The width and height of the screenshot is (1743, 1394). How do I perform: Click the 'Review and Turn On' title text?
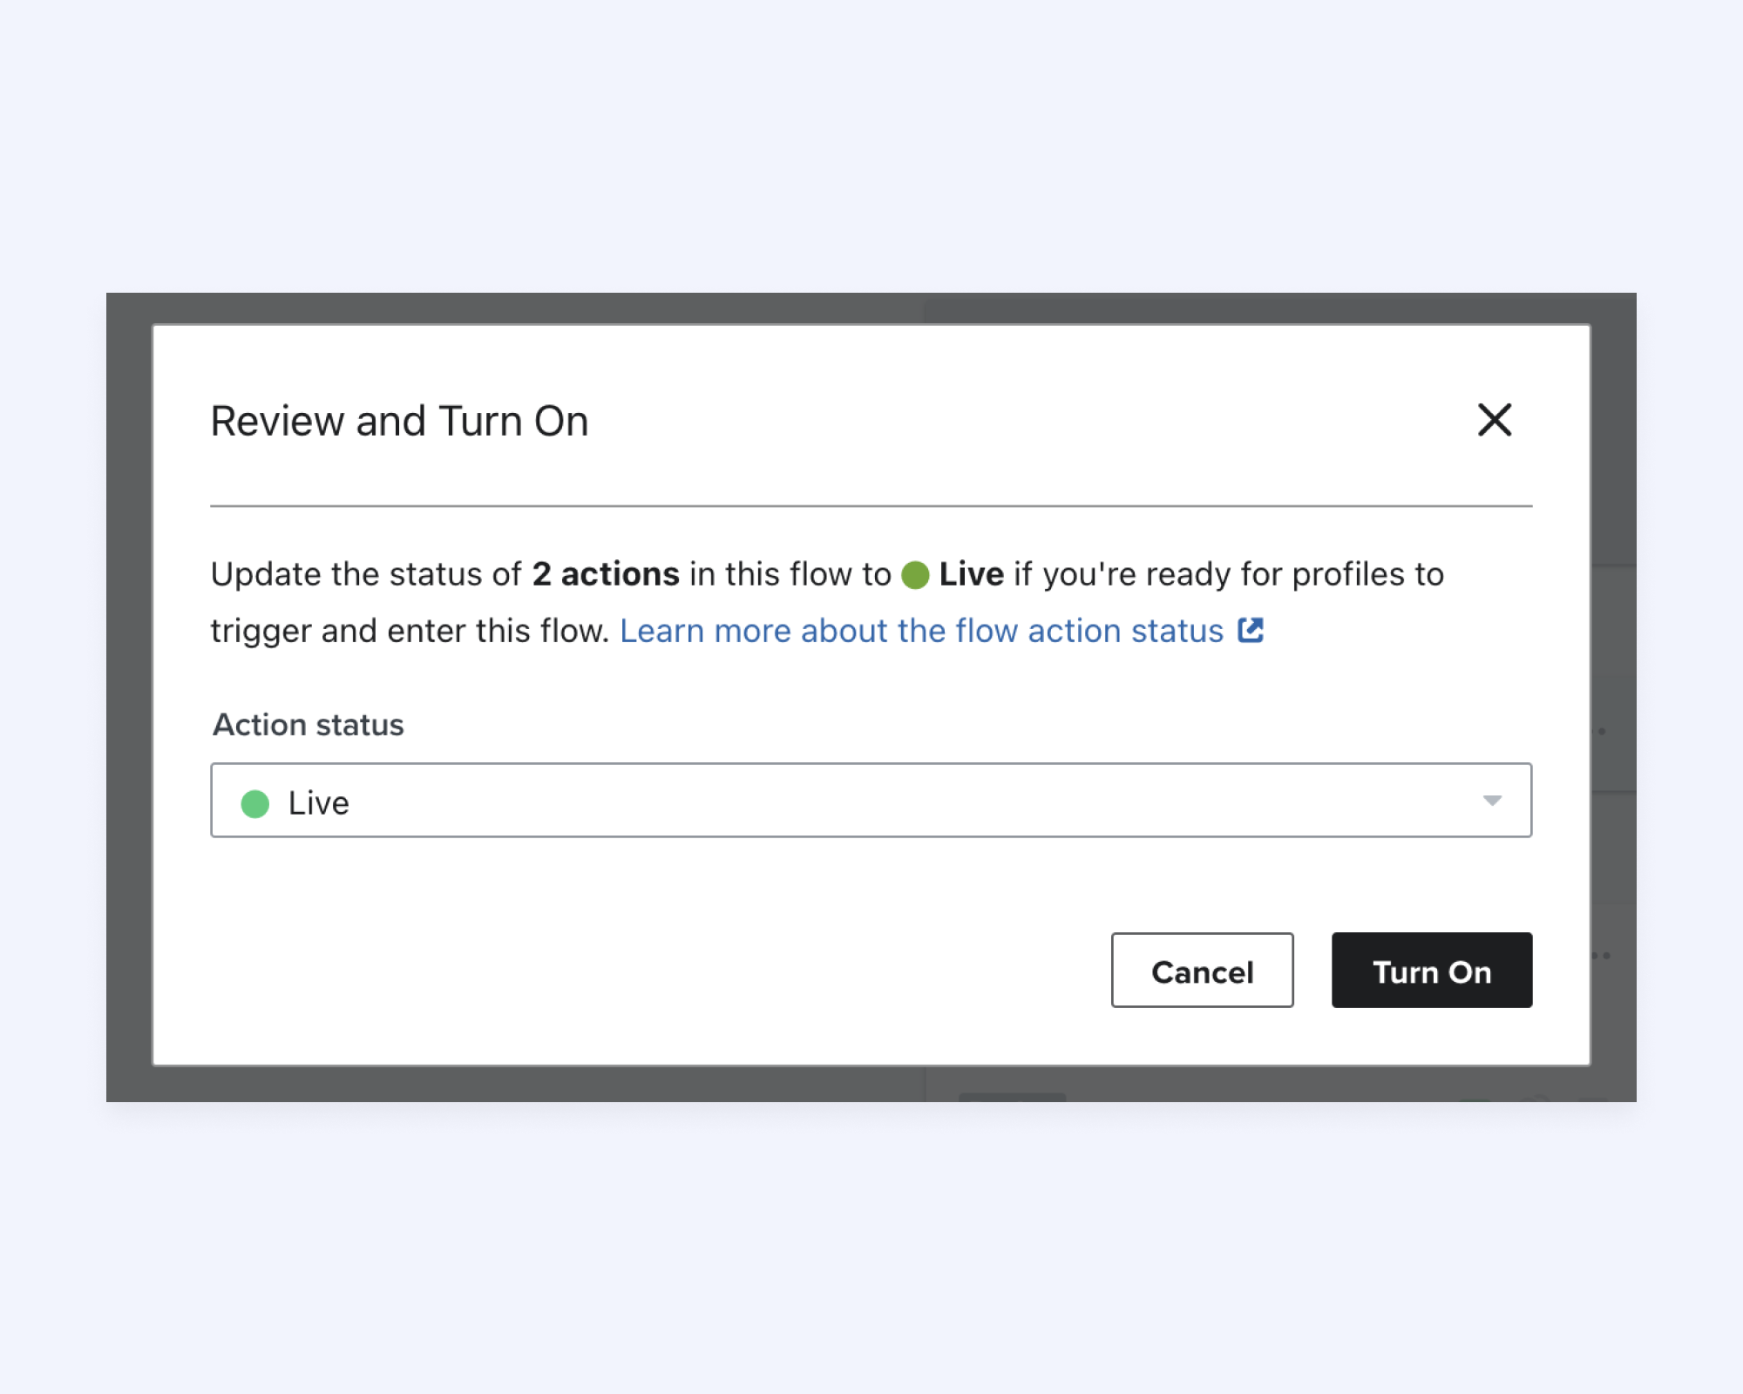(x=400, y=422)
